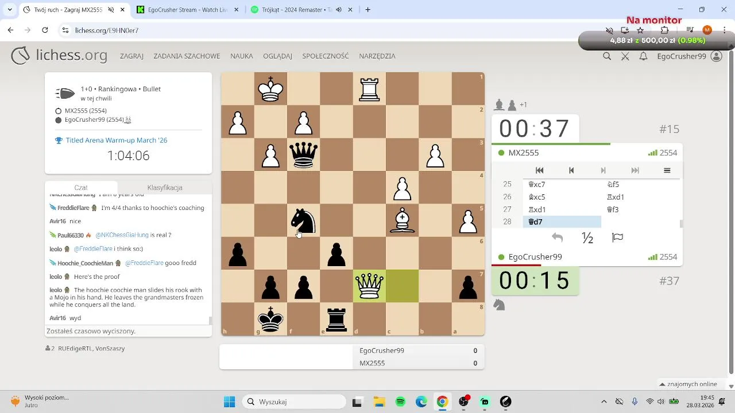
Task: Expand the znajomych online friends list
Action: [x=688, y=384]
